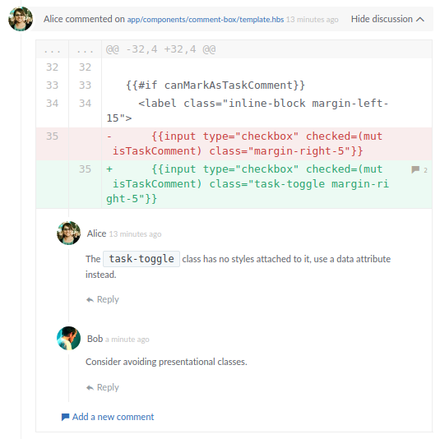This screenshot has width=440, height=439.
Task: Expand hidden lines via the diff hunk header
Action: (x=161, y=49)
